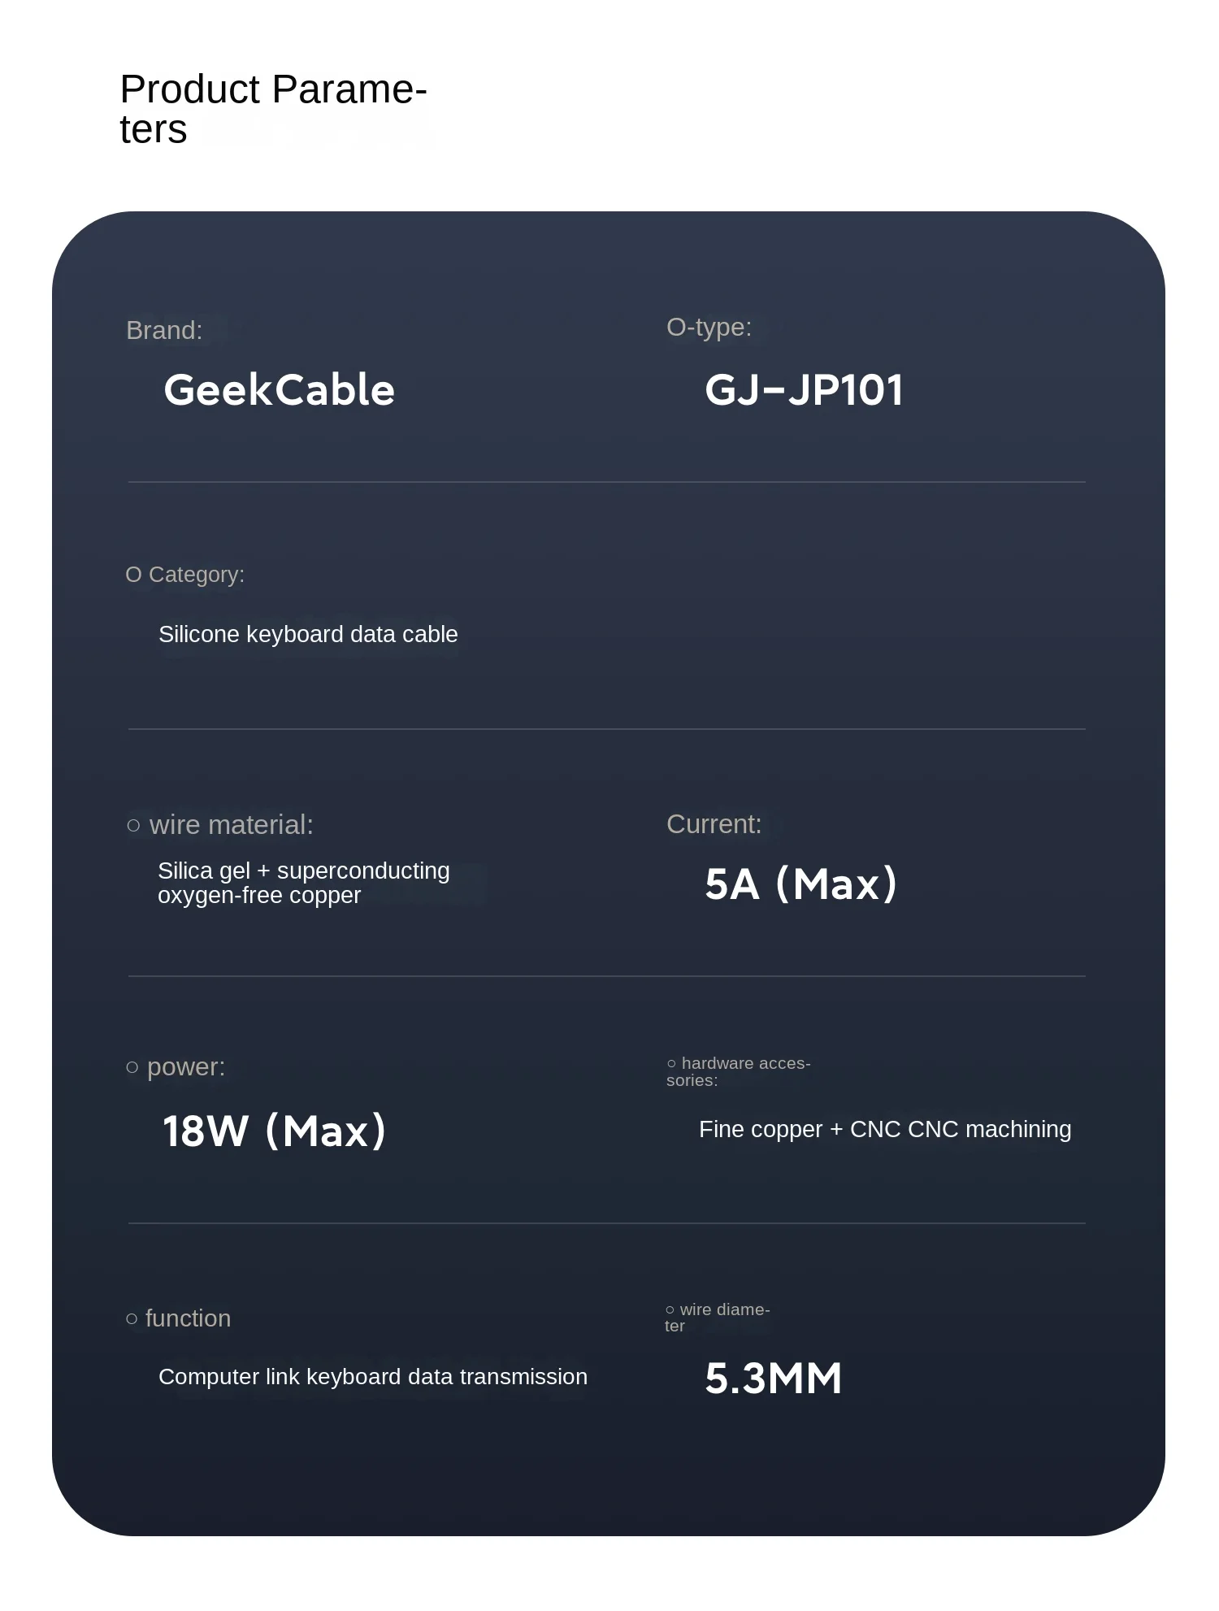Click the superconducting oxygen-free copper description
Screen dimensions: 1219x1611
click(x=303, y=883)
